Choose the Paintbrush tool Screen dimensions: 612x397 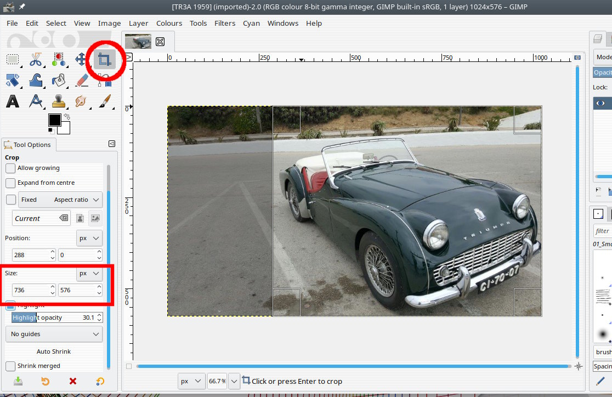(104, 101)
